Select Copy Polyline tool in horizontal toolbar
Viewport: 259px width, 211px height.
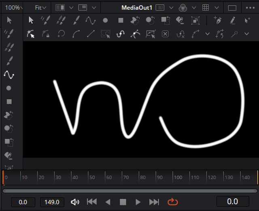pyautogui.click(x=135, y=21)
